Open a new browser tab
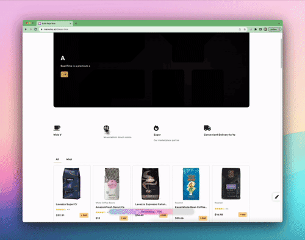Screen dimensions: 305x240 click(x=76, y=23)
